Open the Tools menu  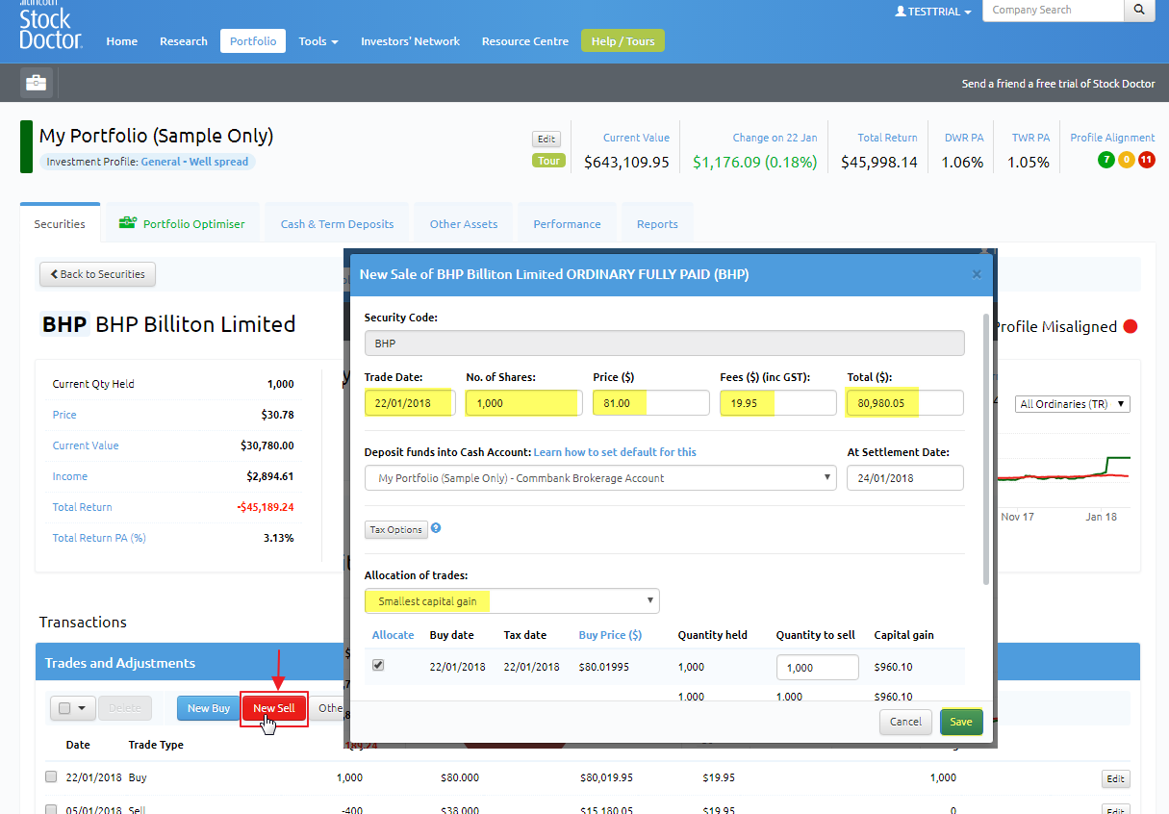(x=318, y=41)
